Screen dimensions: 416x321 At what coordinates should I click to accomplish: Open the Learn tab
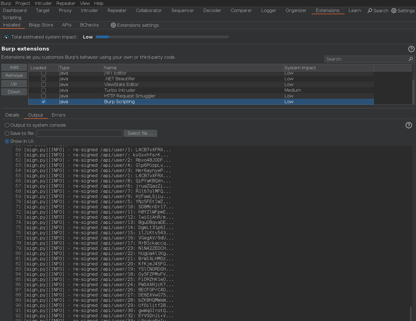(x=355, y=11)
